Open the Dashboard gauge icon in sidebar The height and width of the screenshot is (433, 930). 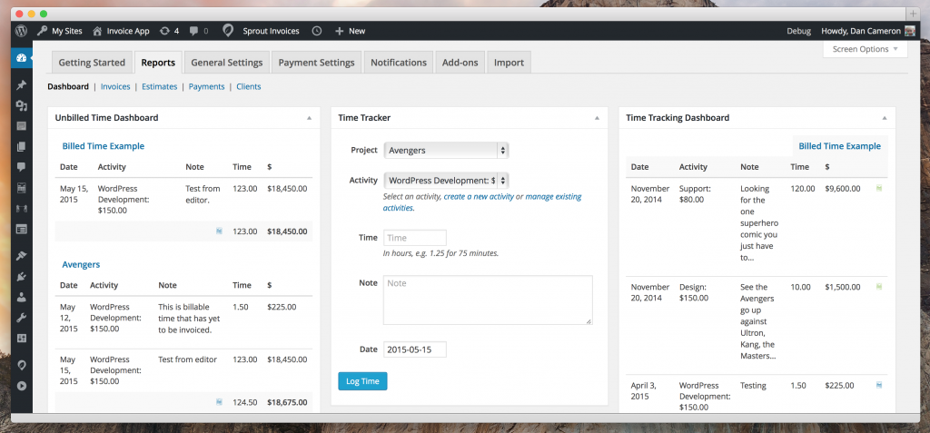(x=22, y=58)
